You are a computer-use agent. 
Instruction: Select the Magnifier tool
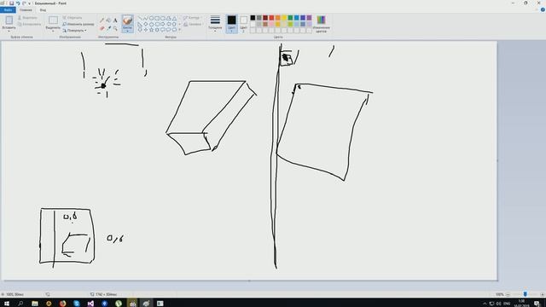point(115,28)
